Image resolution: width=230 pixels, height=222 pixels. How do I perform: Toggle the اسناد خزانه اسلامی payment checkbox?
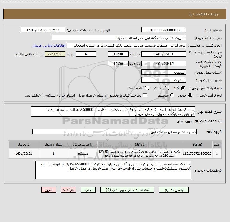click(145, 95)
